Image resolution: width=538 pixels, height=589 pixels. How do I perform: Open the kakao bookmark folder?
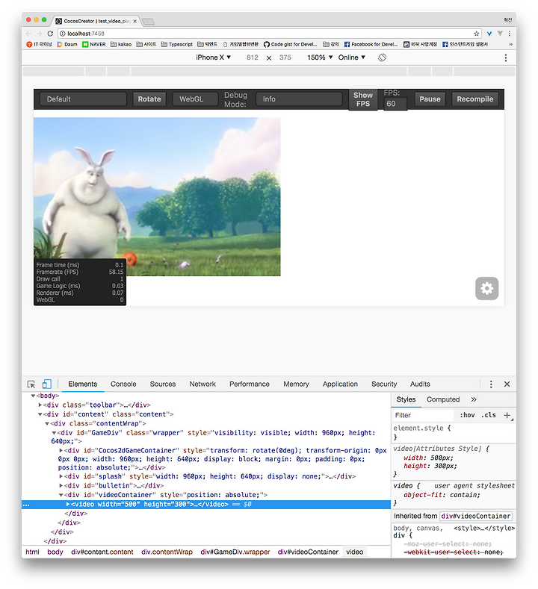click(x=121, y=44)
